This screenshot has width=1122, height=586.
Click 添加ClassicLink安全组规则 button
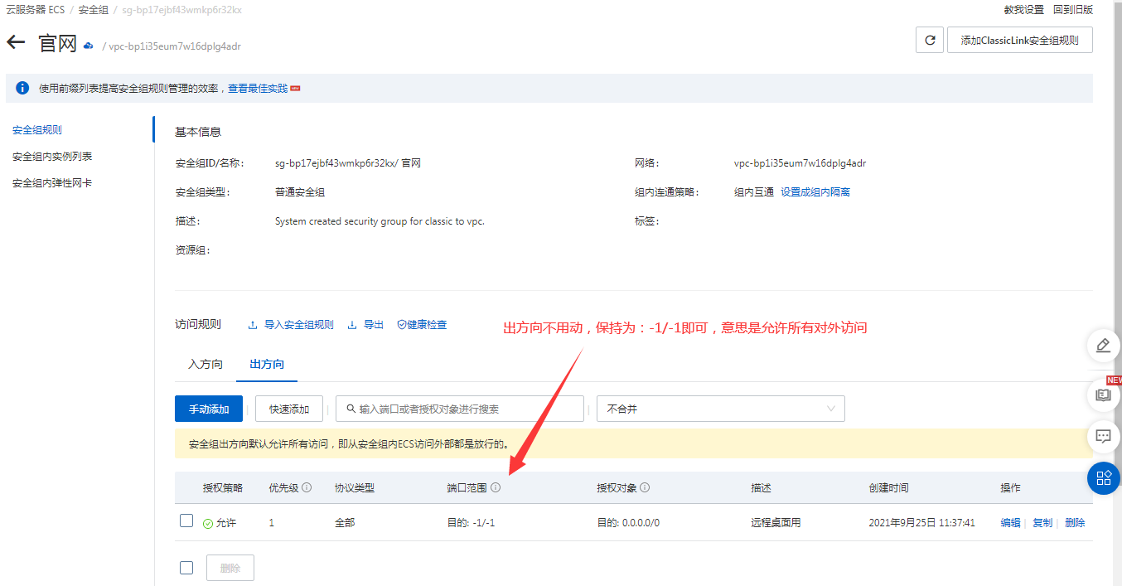[x=1019, y=40]
